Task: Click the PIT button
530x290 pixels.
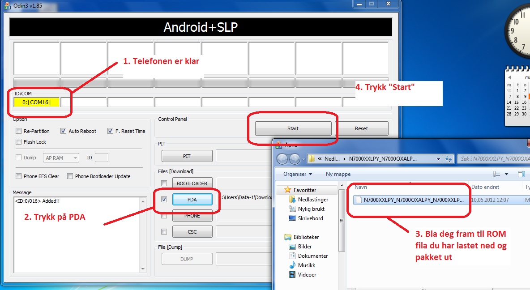Action: tap(187, 156)
